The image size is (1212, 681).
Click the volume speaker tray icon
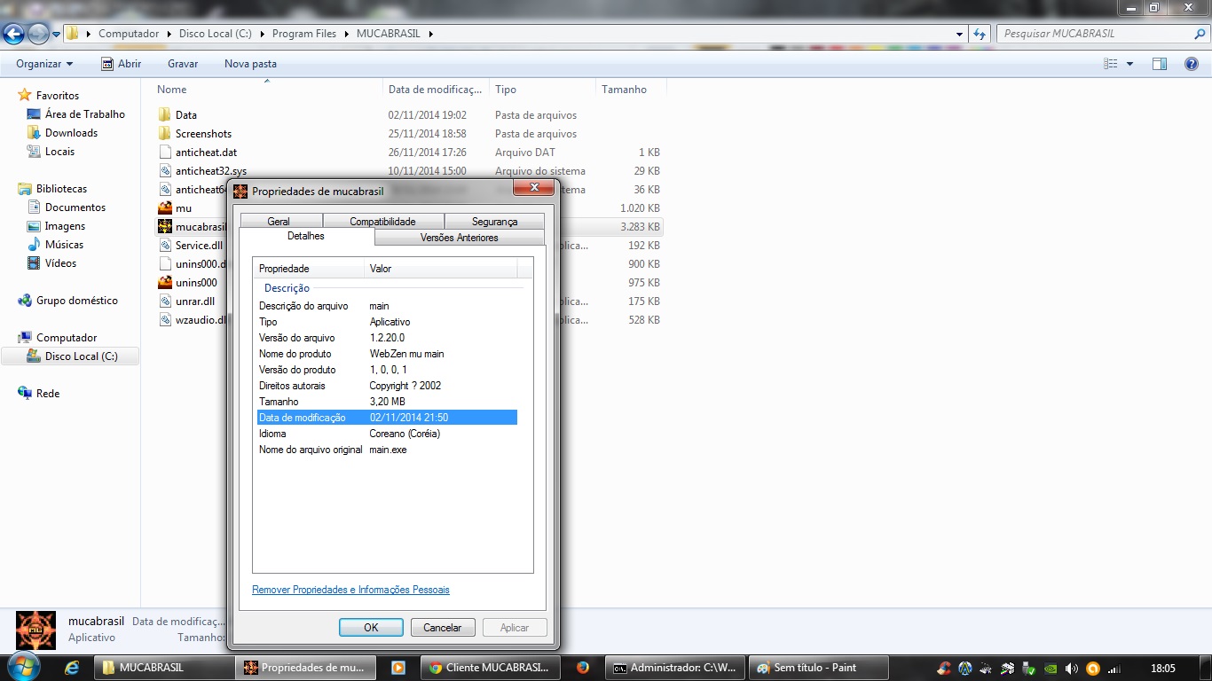pos(1071,669)
